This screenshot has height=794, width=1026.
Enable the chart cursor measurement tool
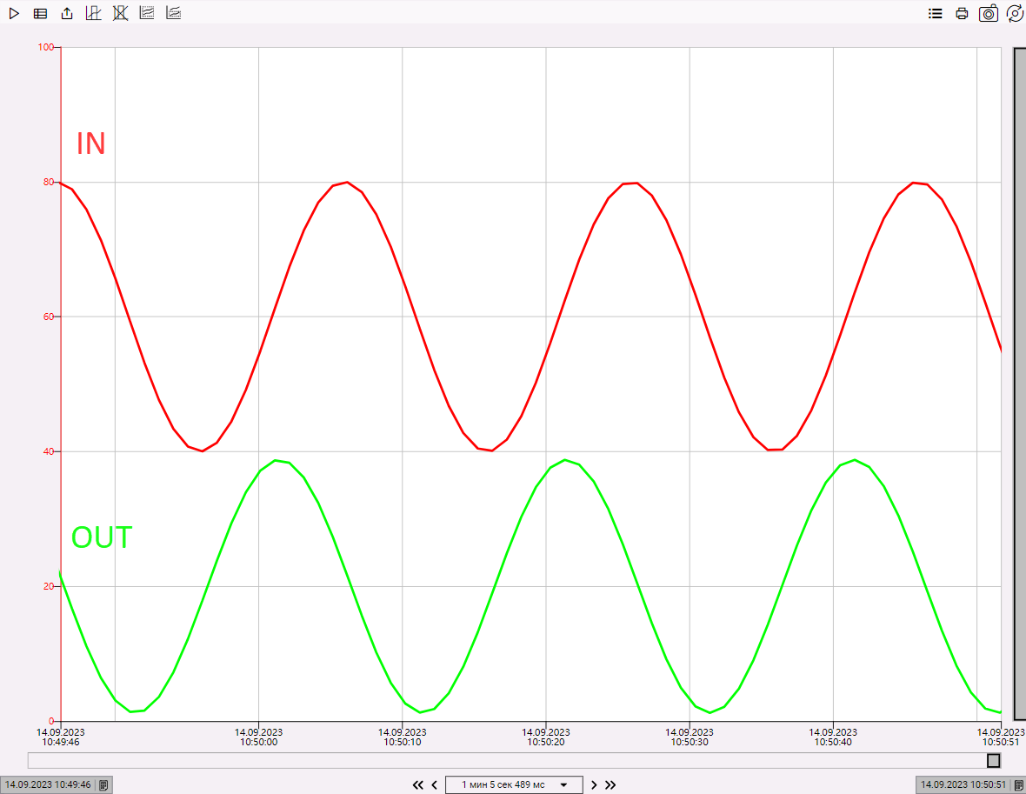94,13
